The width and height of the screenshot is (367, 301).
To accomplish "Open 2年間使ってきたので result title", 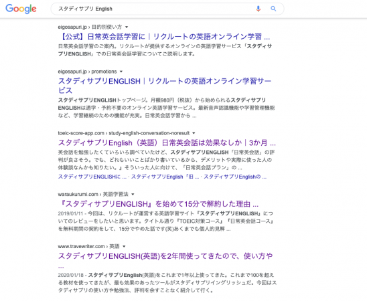I will click(x=165, y=261).
